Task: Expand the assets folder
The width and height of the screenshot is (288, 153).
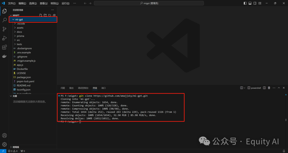Action: pyautogui.click(x=15, y=28)
